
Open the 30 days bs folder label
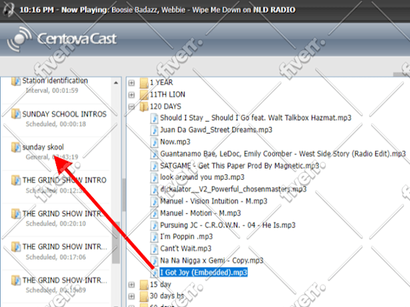tap(167, 296)
